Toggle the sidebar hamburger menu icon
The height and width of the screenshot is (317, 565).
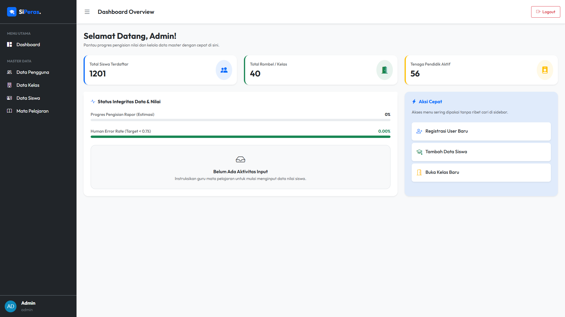(87, 12)
